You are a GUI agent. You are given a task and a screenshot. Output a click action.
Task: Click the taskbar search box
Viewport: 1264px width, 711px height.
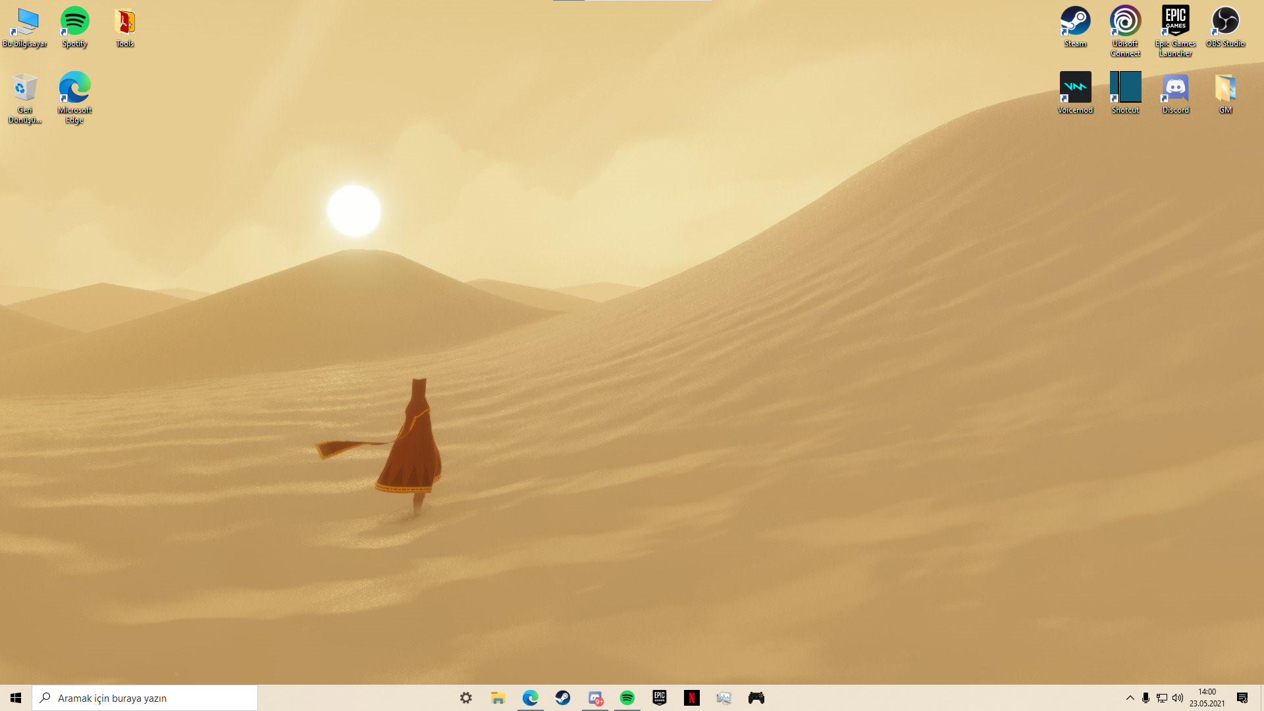tap(145, 698)
